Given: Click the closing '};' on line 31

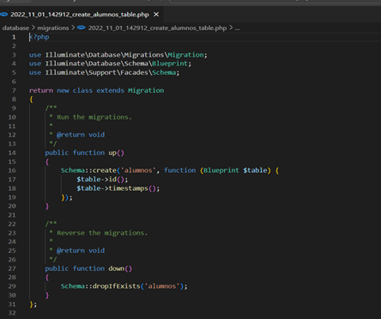Looking at the screenshot, I should click(33, 304).
